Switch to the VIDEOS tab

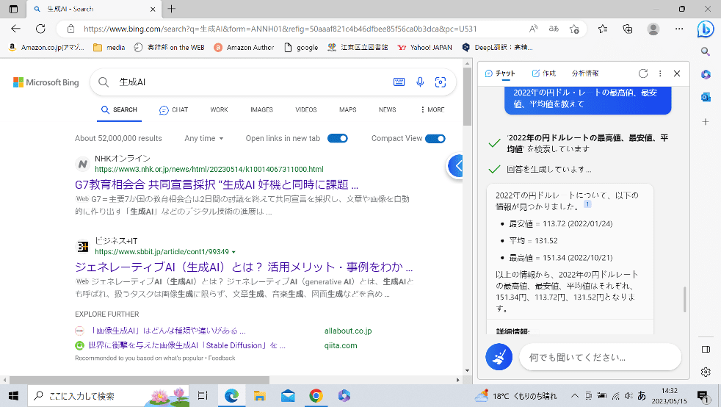pyautogui.click(x=305, y=109)
